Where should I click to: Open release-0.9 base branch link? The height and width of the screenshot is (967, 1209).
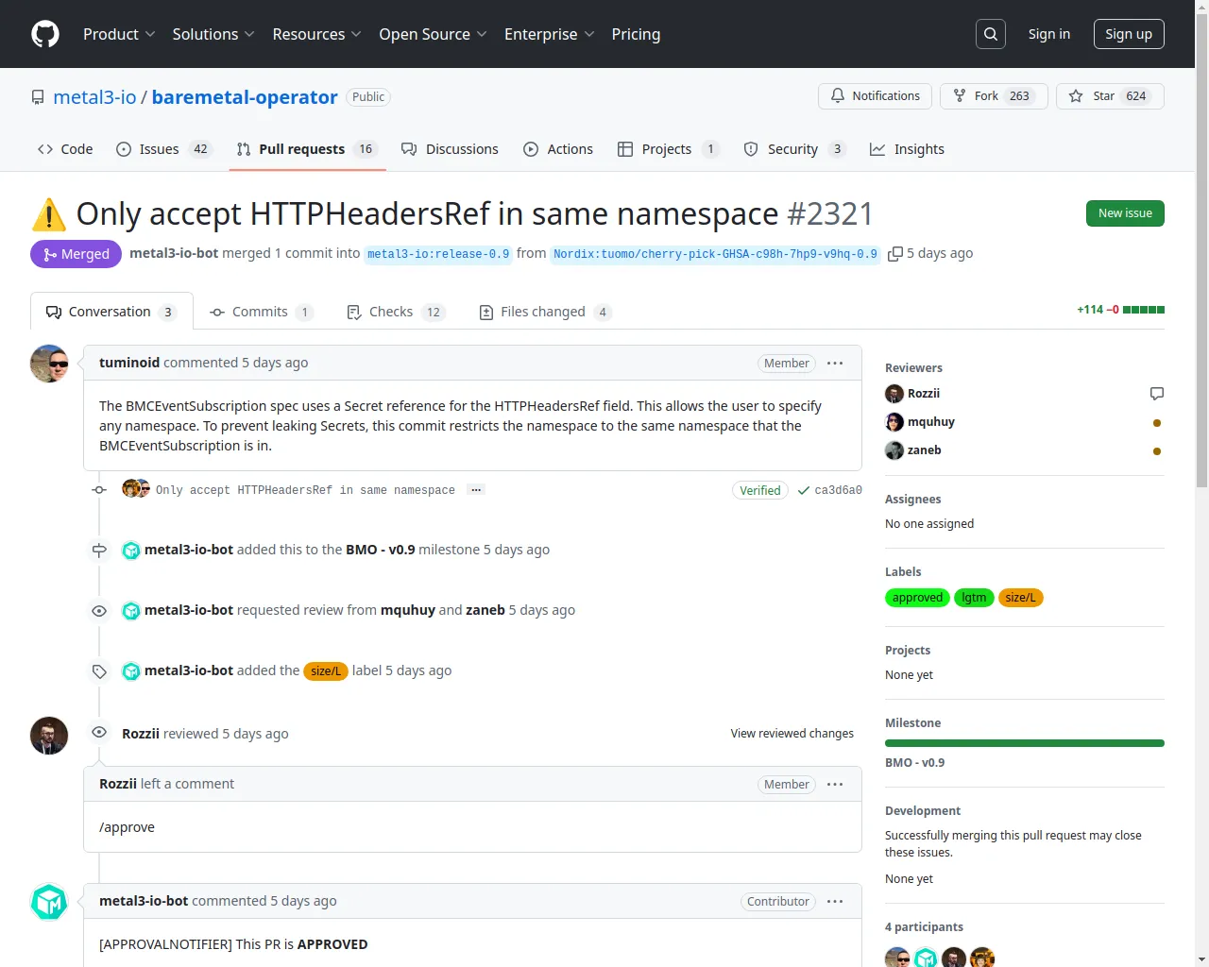pyautogui.click(x=438, y=254)
